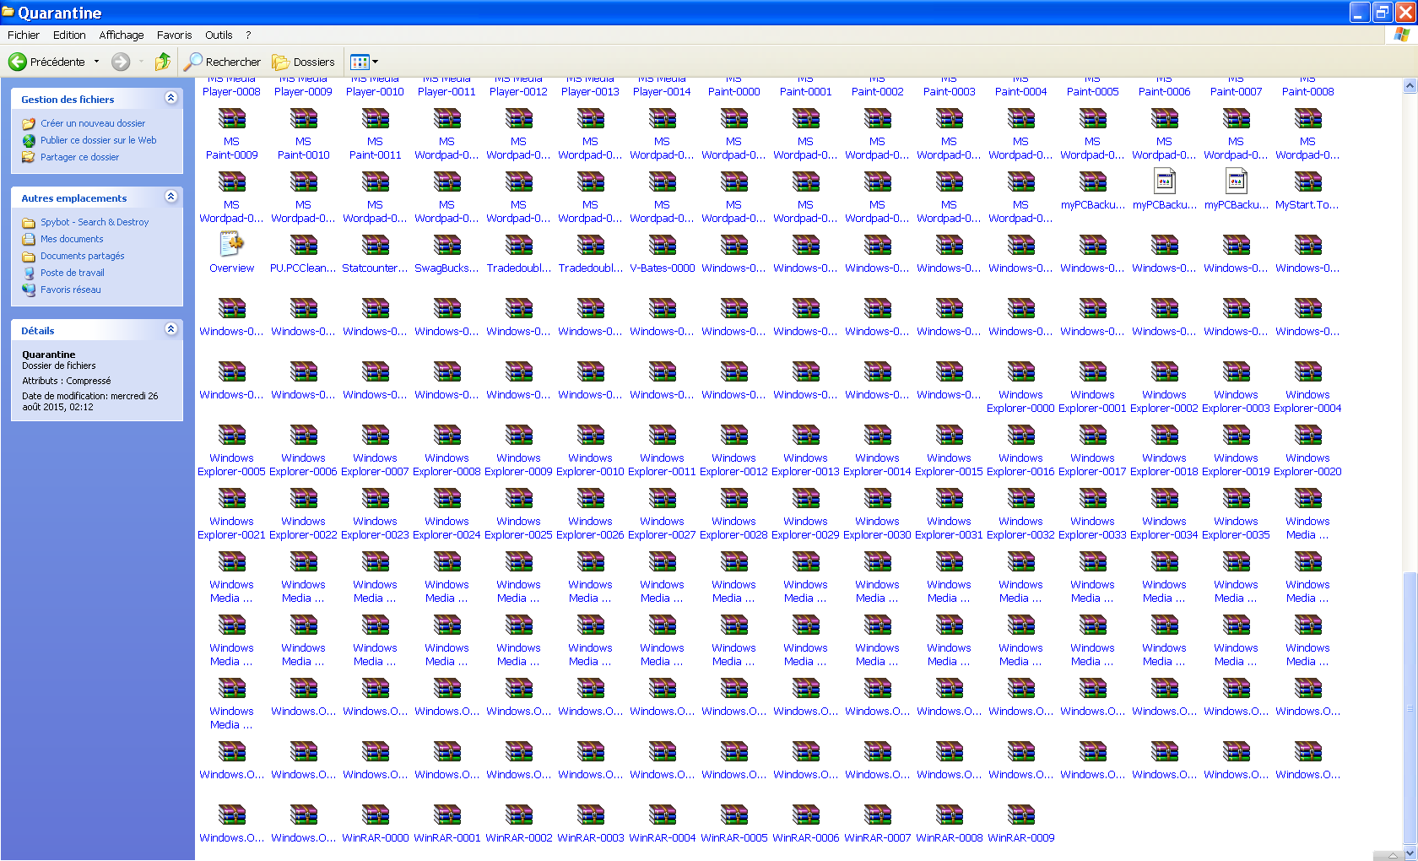Click the file name Windows Explorer-0030
Viewport: 1418px width, 861px height.
[877, 528]
